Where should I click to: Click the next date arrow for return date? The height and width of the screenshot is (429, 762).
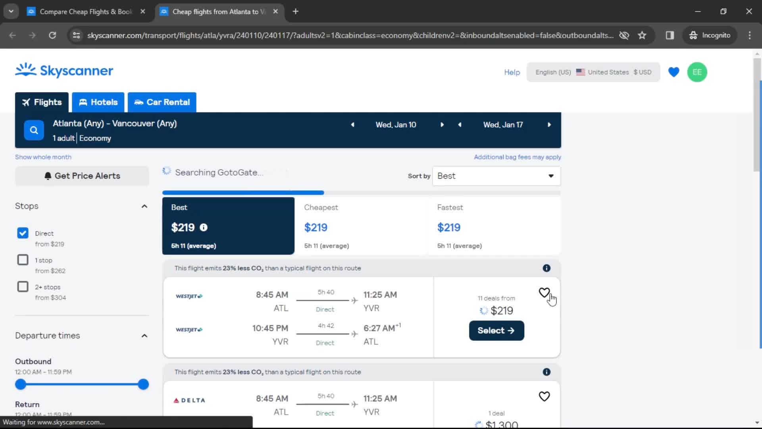(x=548, y=125)
